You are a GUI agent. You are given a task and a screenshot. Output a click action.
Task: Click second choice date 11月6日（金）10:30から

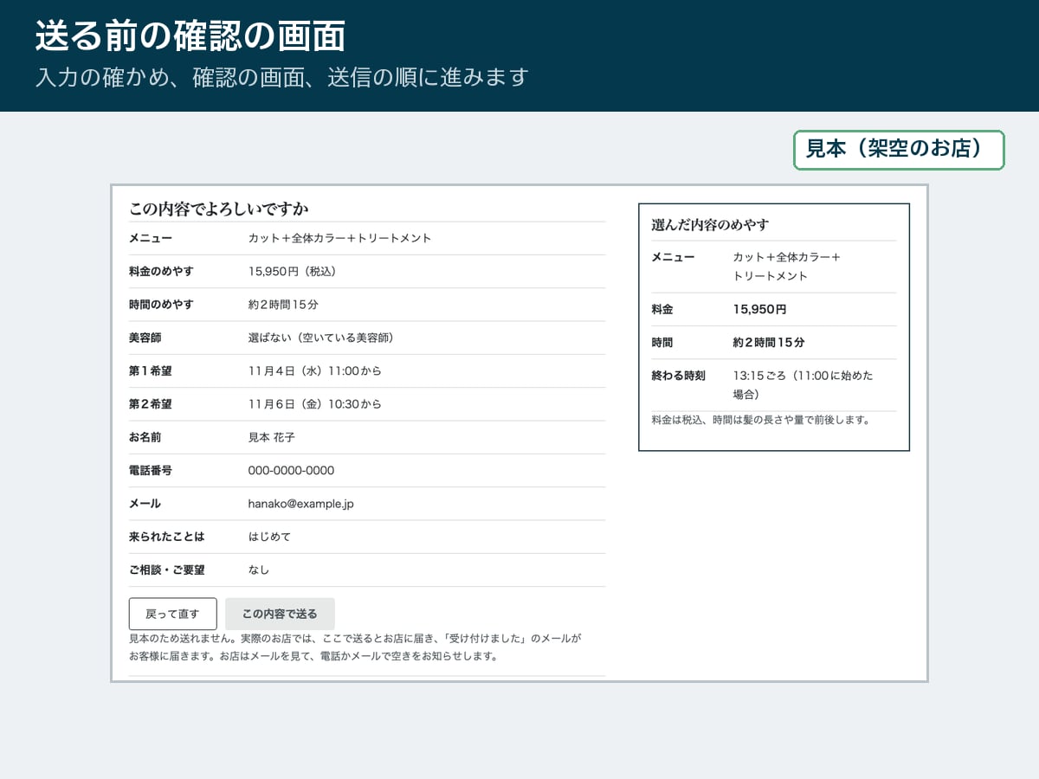[315, 404]
